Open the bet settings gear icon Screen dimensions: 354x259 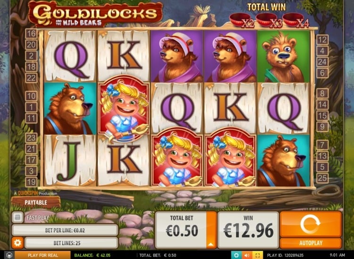coord(17,243)
